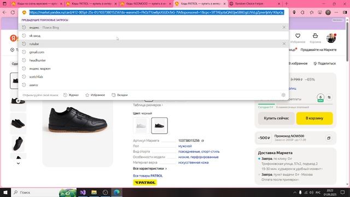Click the selected URL in address bar
350x197 pixels.
click(156, 13)
